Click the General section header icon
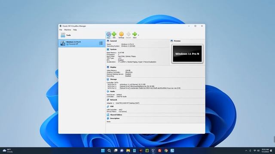Screen dimensions: 275x154 (108, 41)
